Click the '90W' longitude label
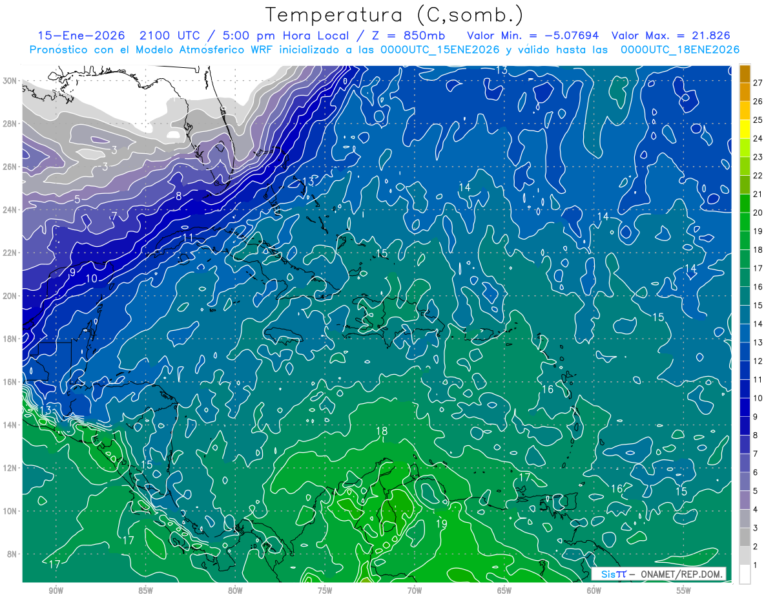Image resolution: width=775 pixels, height=599 pixels. coord(56,591)
